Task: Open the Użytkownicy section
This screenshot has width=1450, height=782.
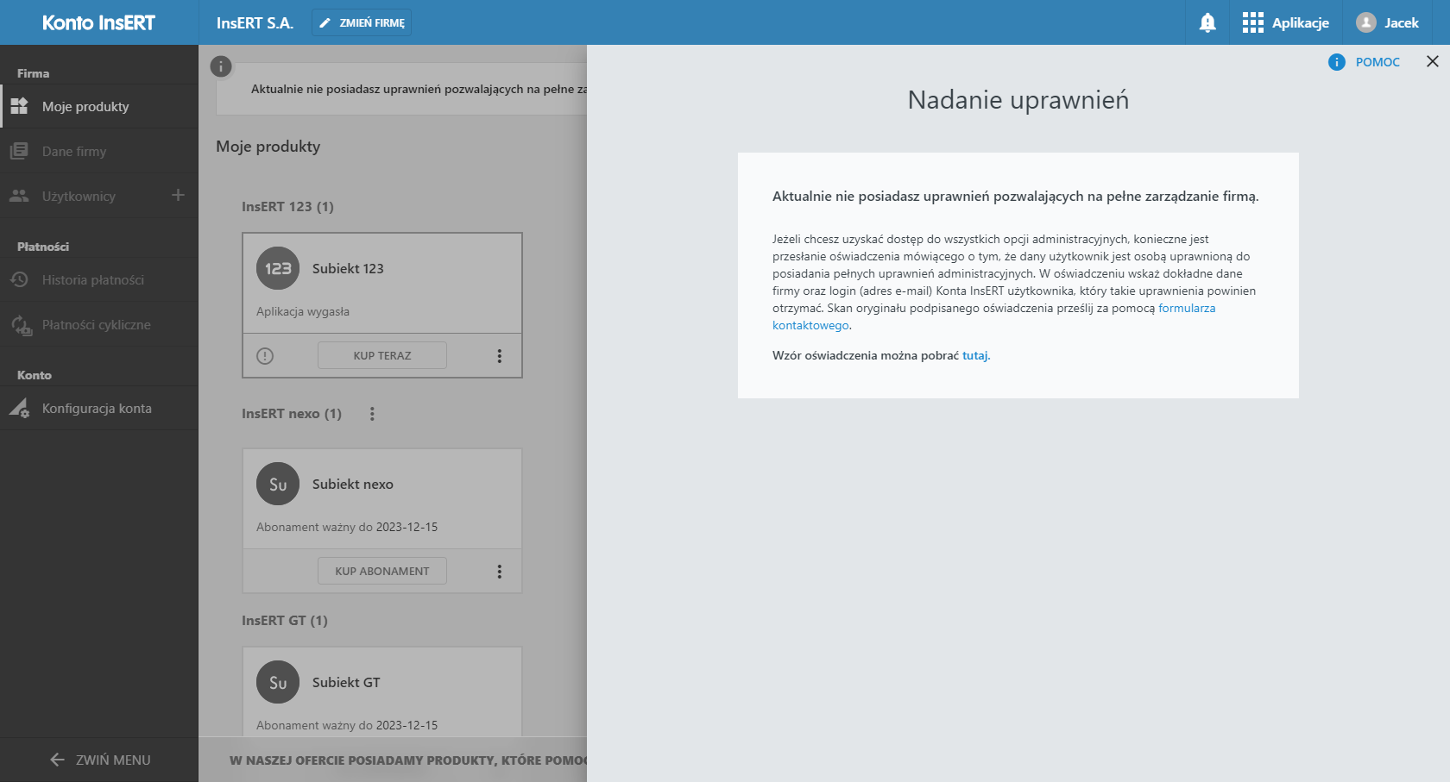Action: (x=99, y=197)
